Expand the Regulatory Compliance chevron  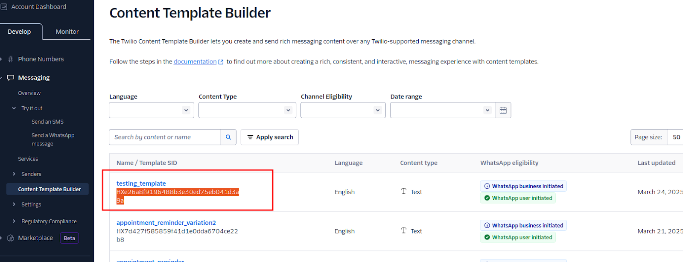pos(14,221)
